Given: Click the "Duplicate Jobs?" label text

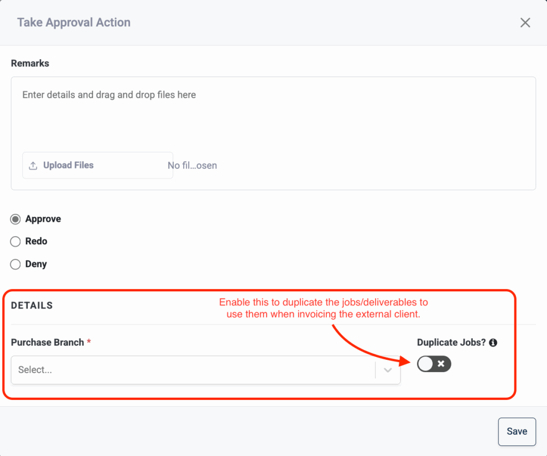Looking at the screenshot, I should [451, 343].
